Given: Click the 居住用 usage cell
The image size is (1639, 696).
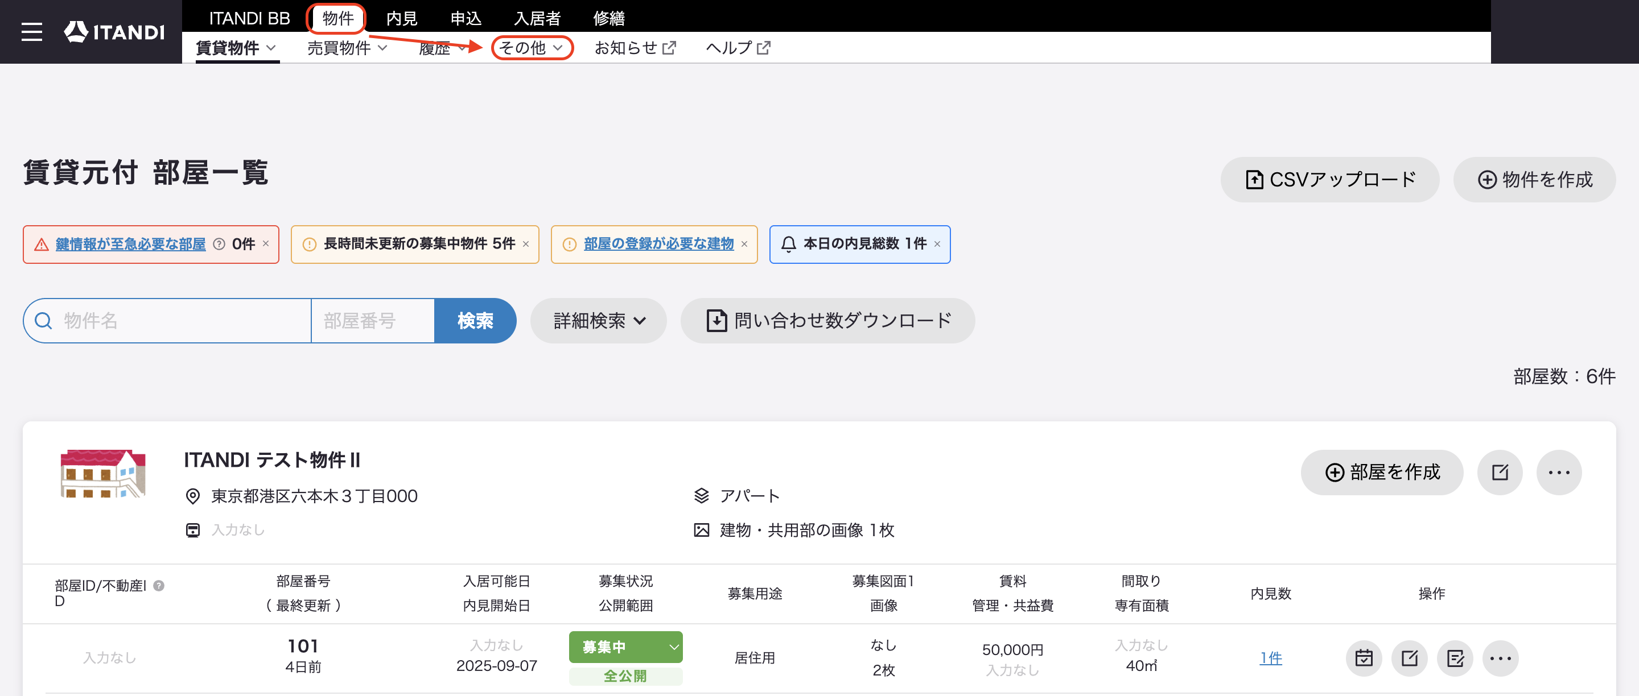Looking at the screenshot, I should point(755,658).
